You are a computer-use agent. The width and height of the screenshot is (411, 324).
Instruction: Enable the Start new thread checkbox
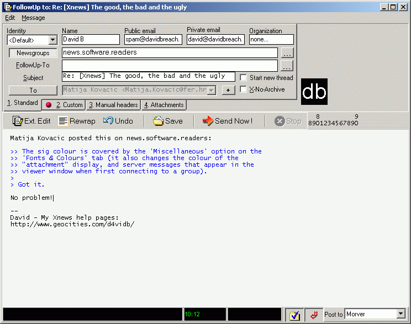[x=244, y=78]
